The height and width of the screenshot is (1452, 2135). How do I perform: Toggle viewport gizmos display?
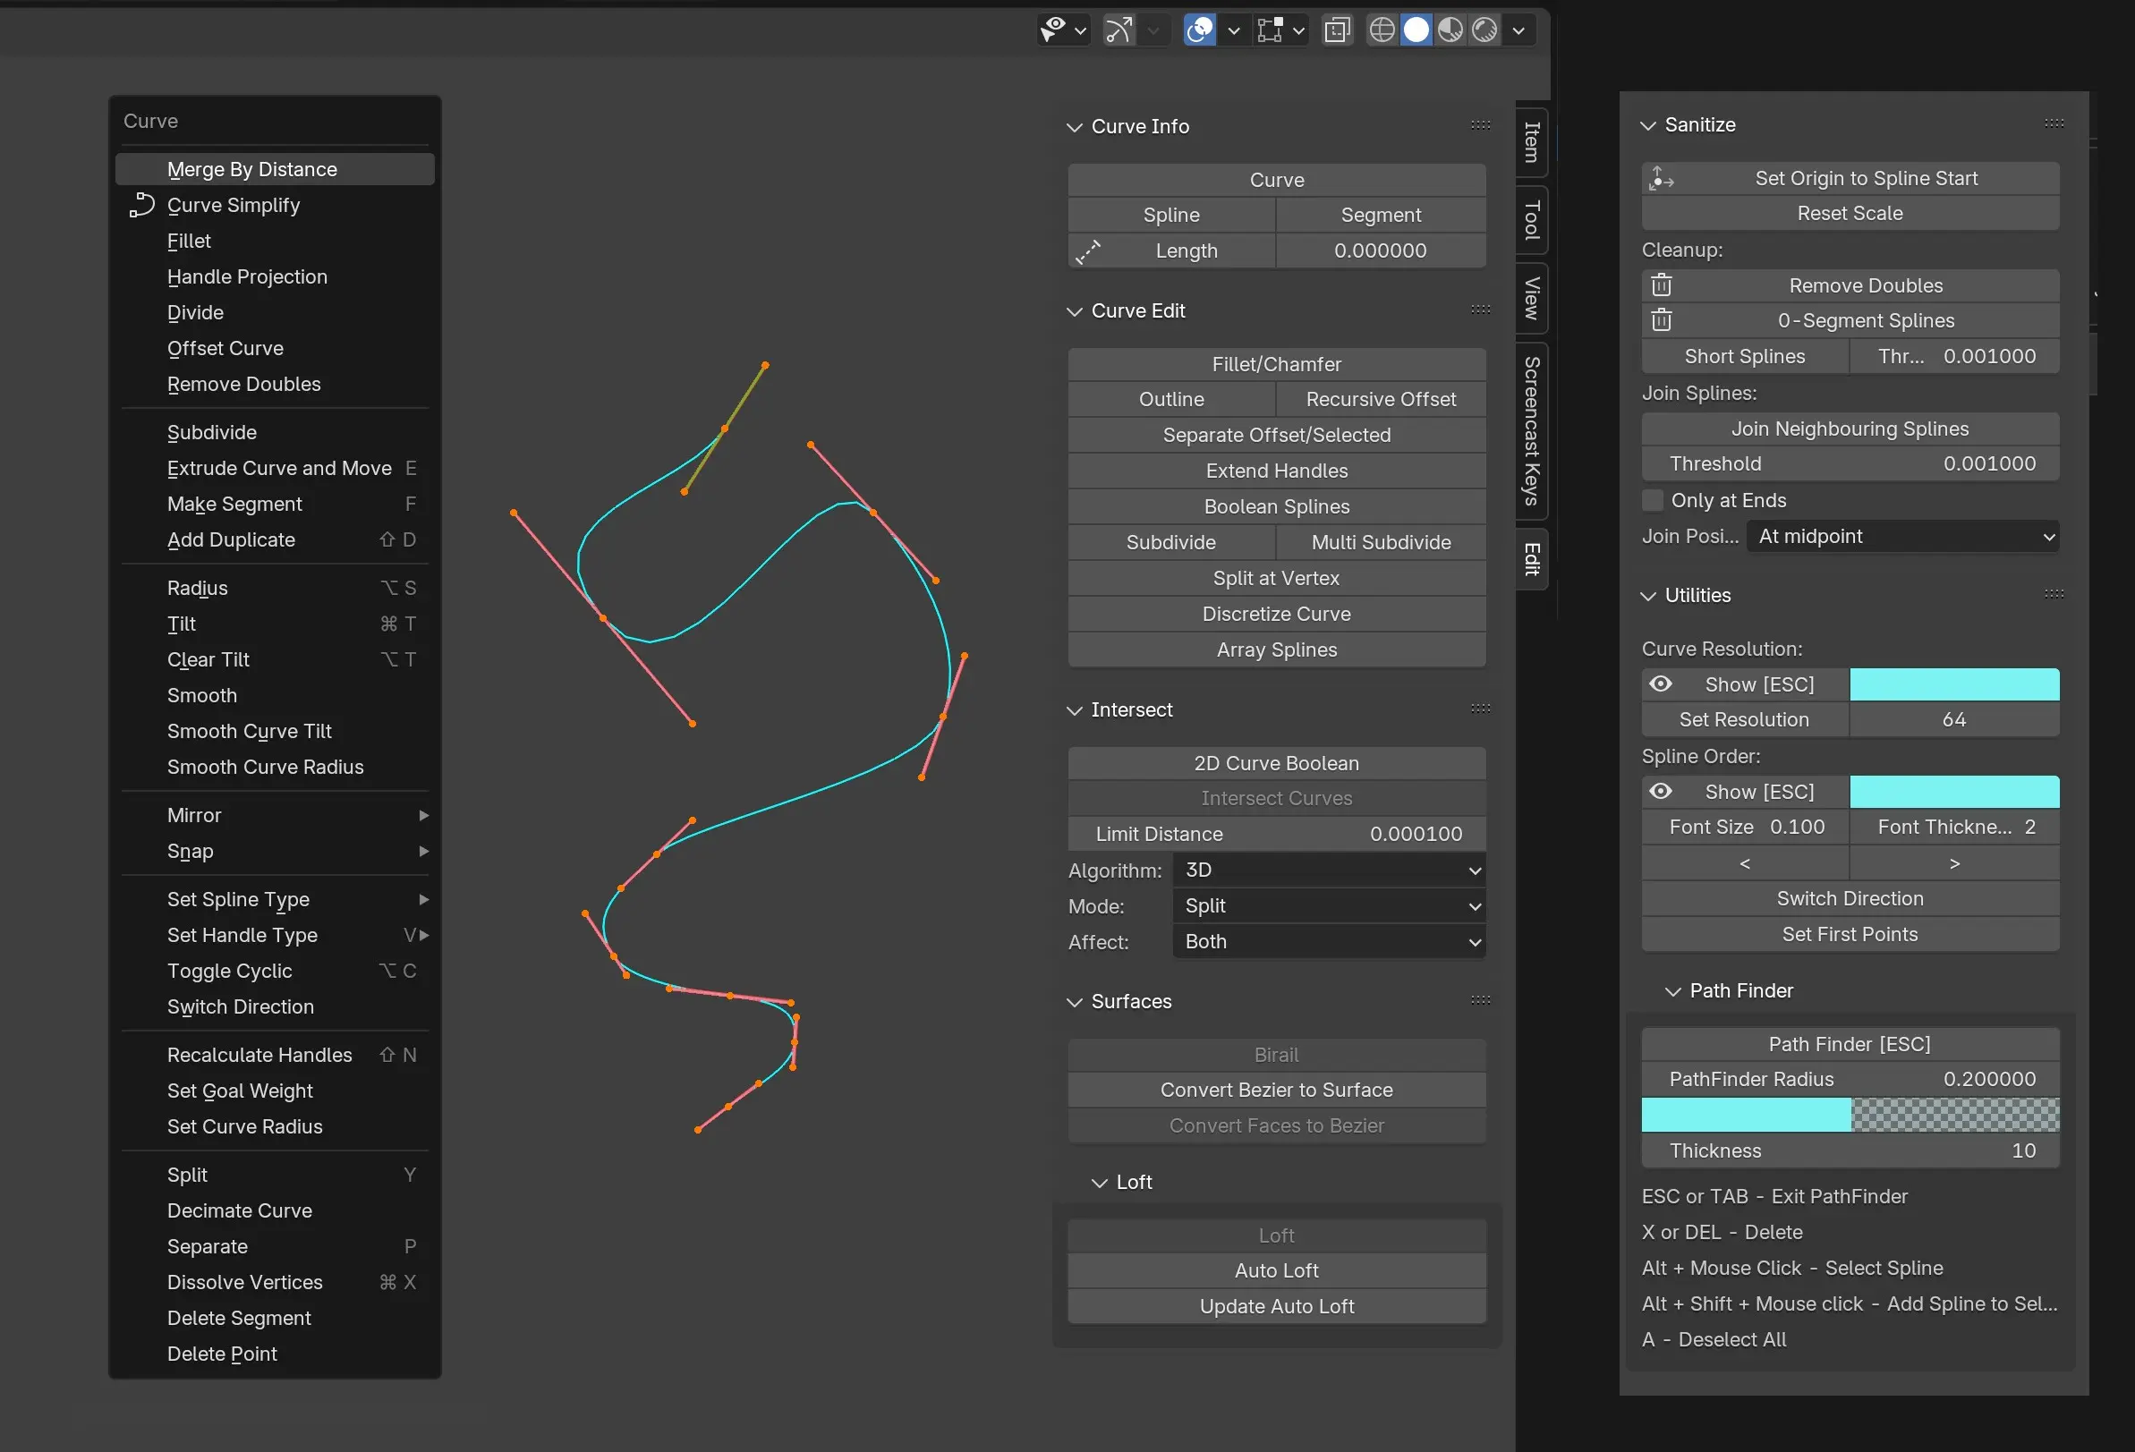click(1119, 30)
